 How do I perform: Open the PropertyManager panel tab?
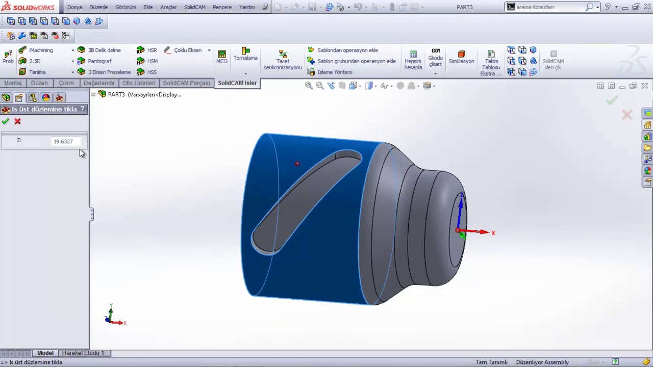click(19, 97)
